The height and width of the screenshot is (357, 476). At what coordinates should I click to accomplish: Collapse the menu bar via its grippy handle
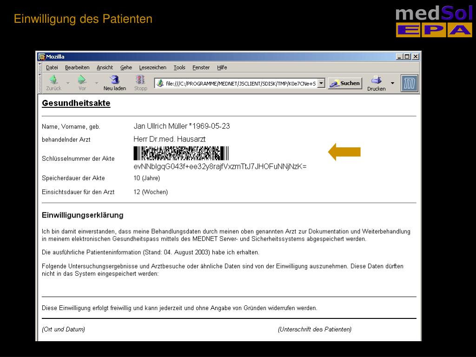tap(40, 67)
